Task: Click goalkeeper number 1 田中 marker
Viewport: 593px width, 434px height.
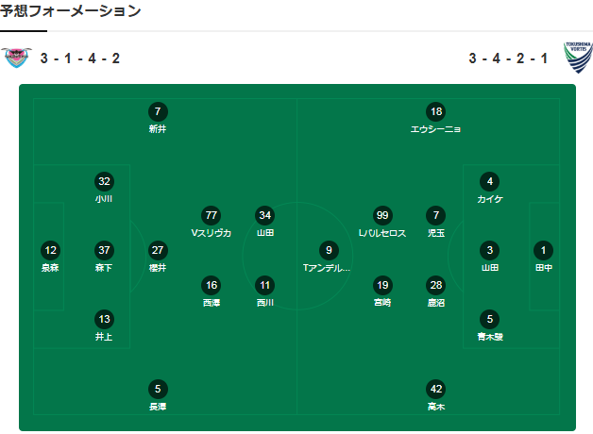Action: (543, 250)
